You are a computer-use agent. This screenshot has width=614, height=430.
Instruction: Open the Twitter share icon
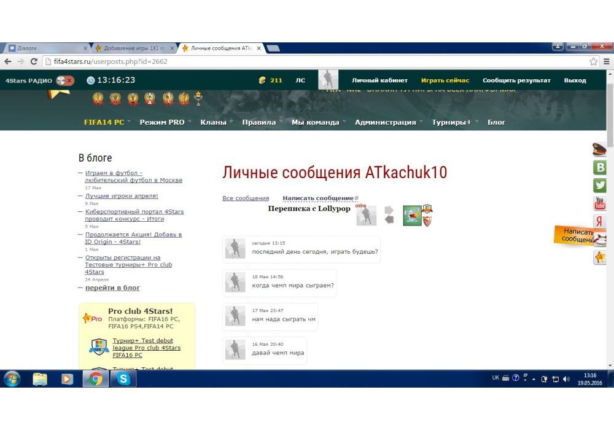point(599,186)
